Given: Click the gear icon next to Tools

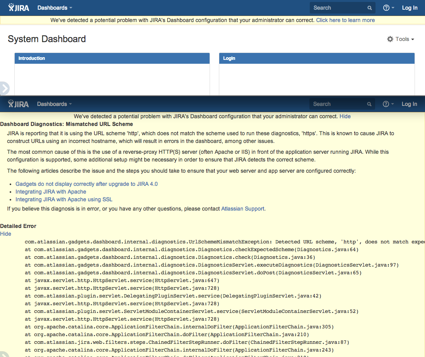Looking at the screenshot, I should coord(390,39).
